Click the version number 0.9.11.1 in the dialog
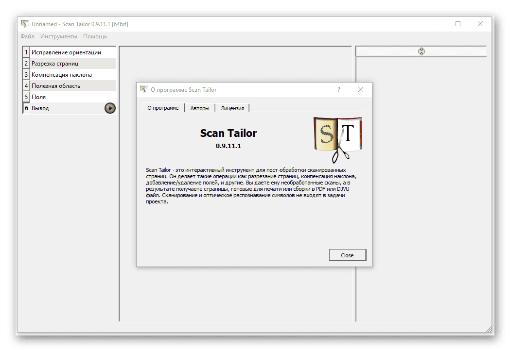 [x=229, y=146]
